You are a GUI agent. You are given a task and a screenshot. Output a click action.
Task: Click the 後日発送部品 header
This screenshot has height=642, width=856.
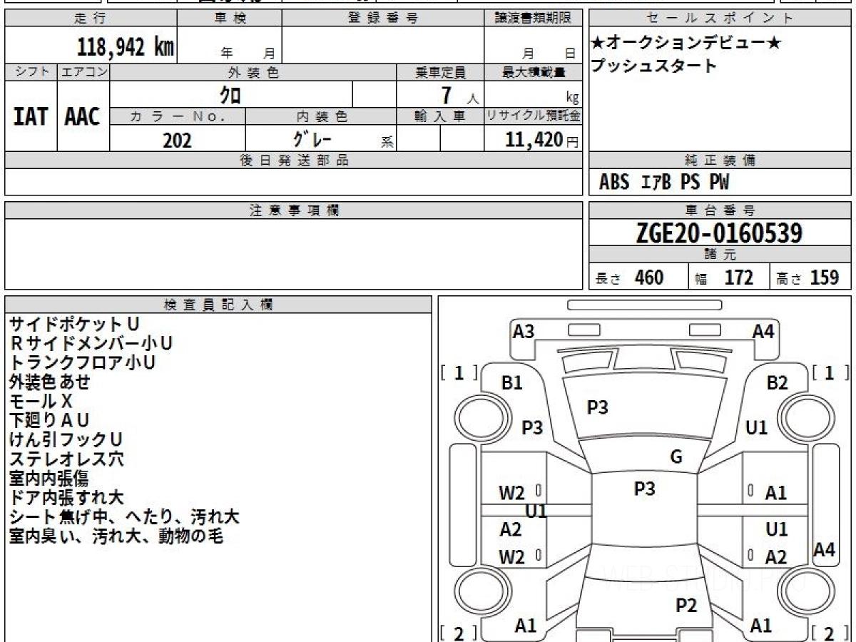pos(294,160)
